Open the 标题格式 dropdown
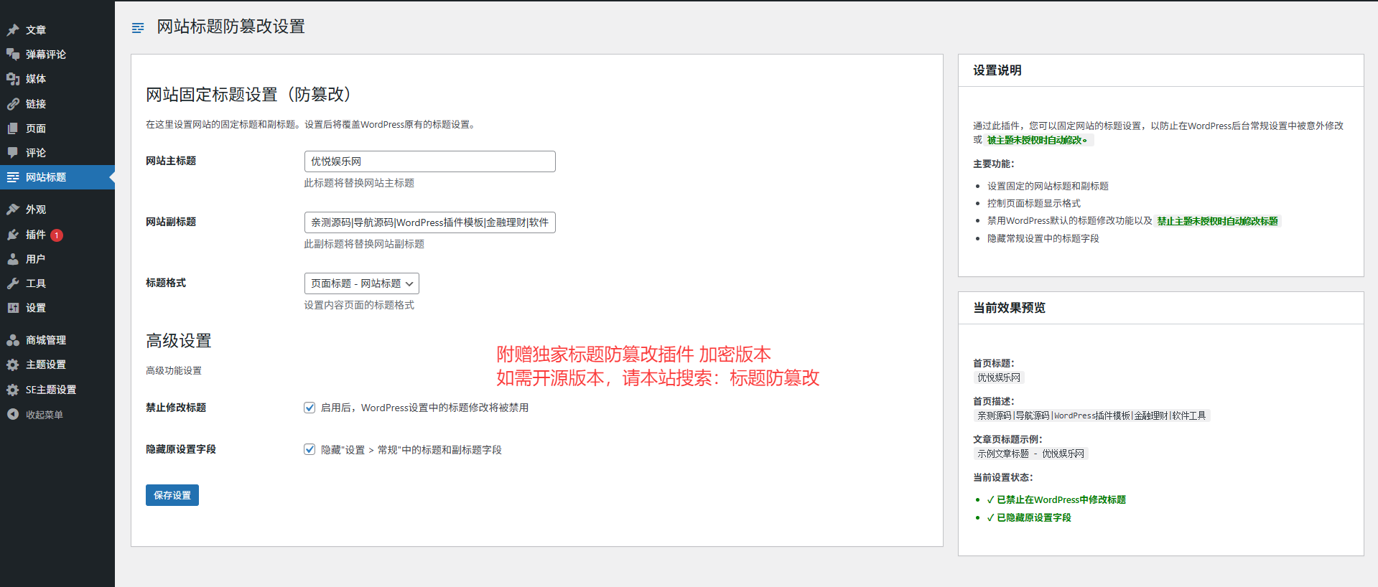Image resolution: width=1378 pixels, height=587 pixels. (x=361, y=283)
